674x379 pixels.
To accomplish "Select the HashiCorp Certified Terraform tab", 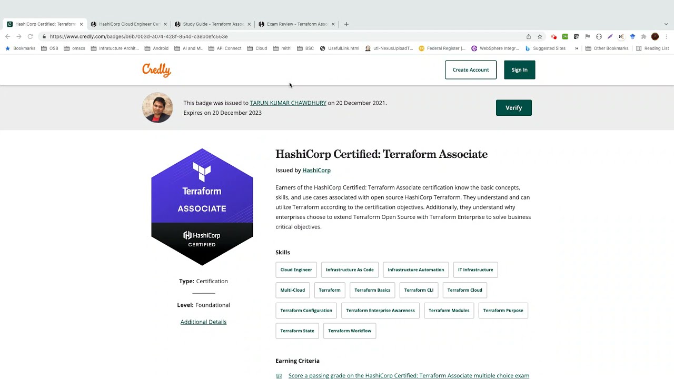I will click(45, 24).
